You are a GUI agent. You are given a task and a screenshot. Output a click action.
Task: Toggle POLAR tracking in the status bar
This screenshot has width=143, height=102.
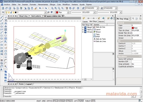[x=56, y=101]
